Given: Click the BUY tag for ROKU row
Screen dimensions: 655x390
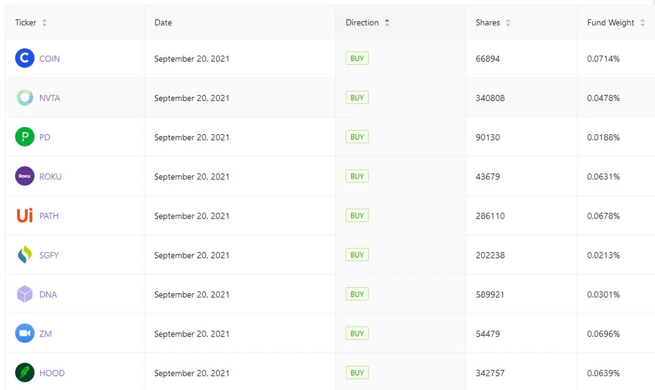Looking at the screenshot, I should [357, 177].
